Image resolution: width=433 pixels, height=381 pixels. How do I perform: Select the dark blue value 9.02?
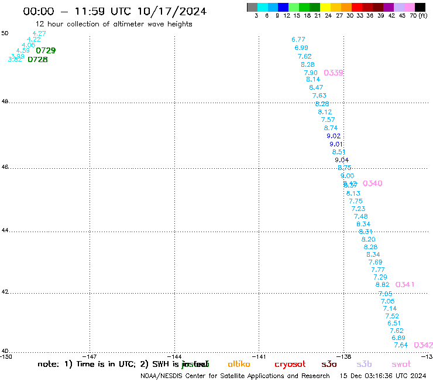coord(334,136)
